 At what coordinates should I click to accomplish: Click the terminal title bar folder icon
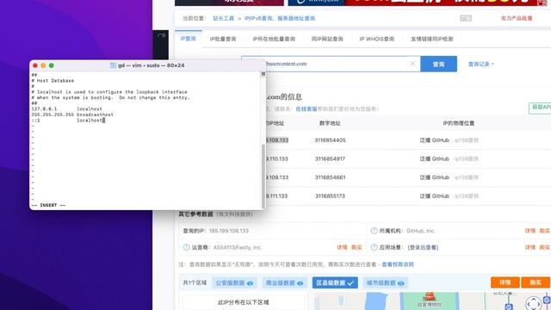coord(113,65)
